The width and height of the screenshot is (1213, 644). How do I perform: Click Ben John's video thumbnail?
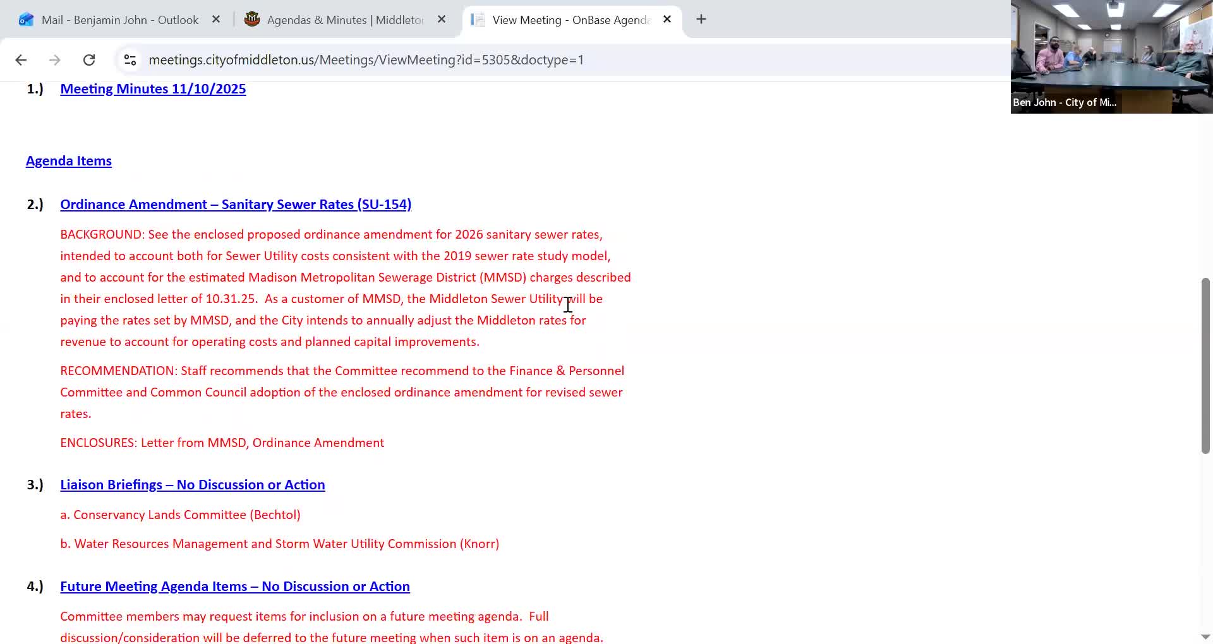coord(1112,57)
